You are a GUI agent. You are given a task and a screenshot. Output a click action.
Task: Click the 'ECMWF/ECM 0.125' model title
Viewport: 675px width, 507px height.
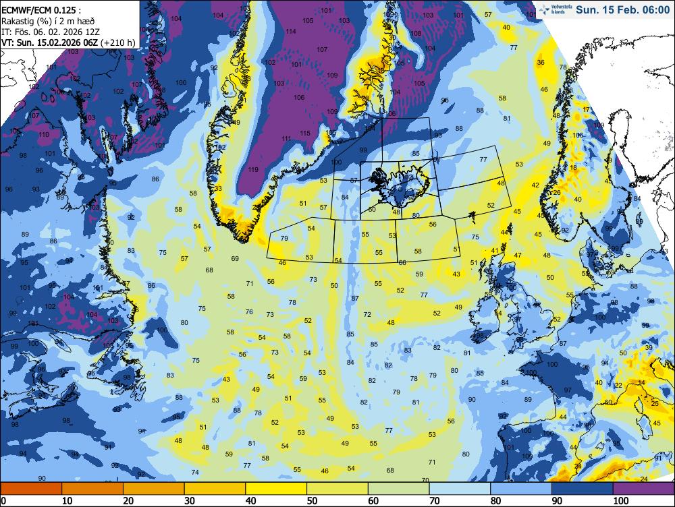click(x=40, y=10)
